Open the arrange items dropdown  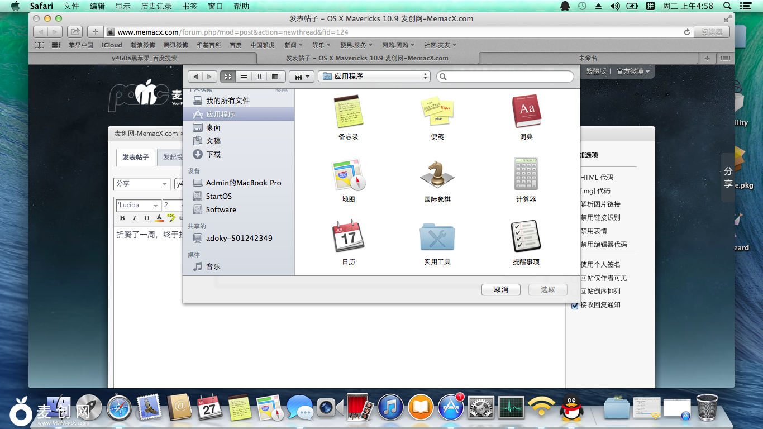301,76
